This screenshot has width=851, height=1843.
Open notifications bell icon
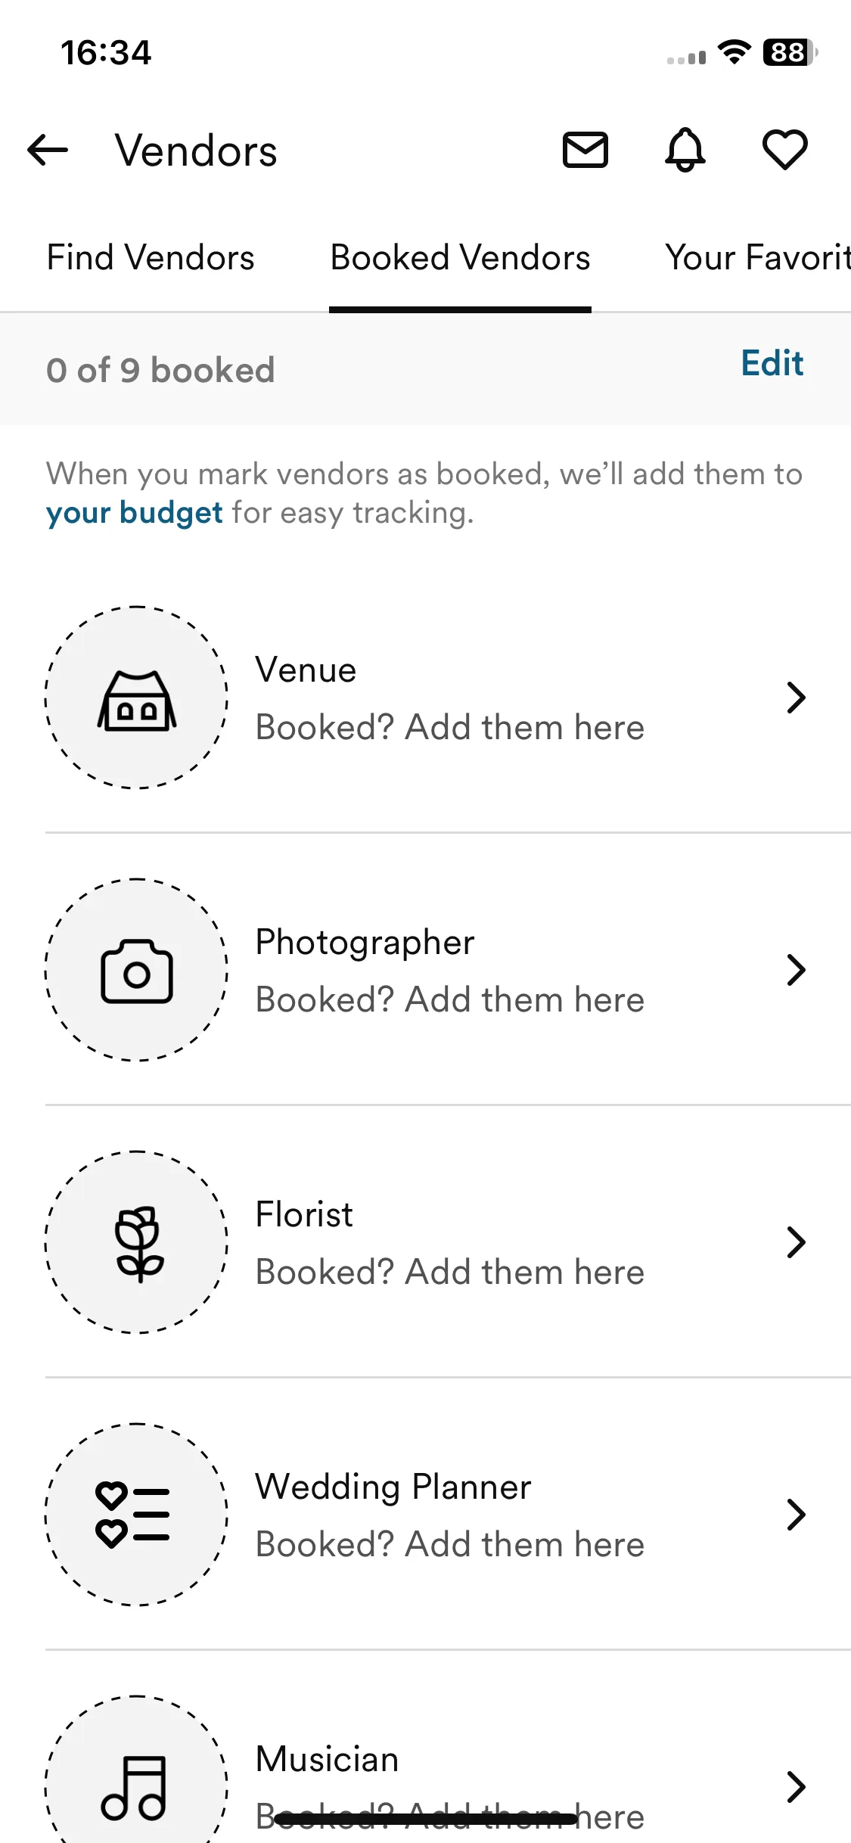point(685,150)
